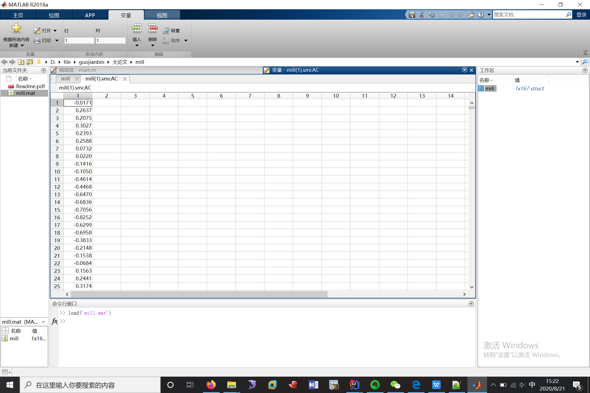The image size is (590, 393).
Task: Click the Transpose icon
Action: tap(166, 31)
